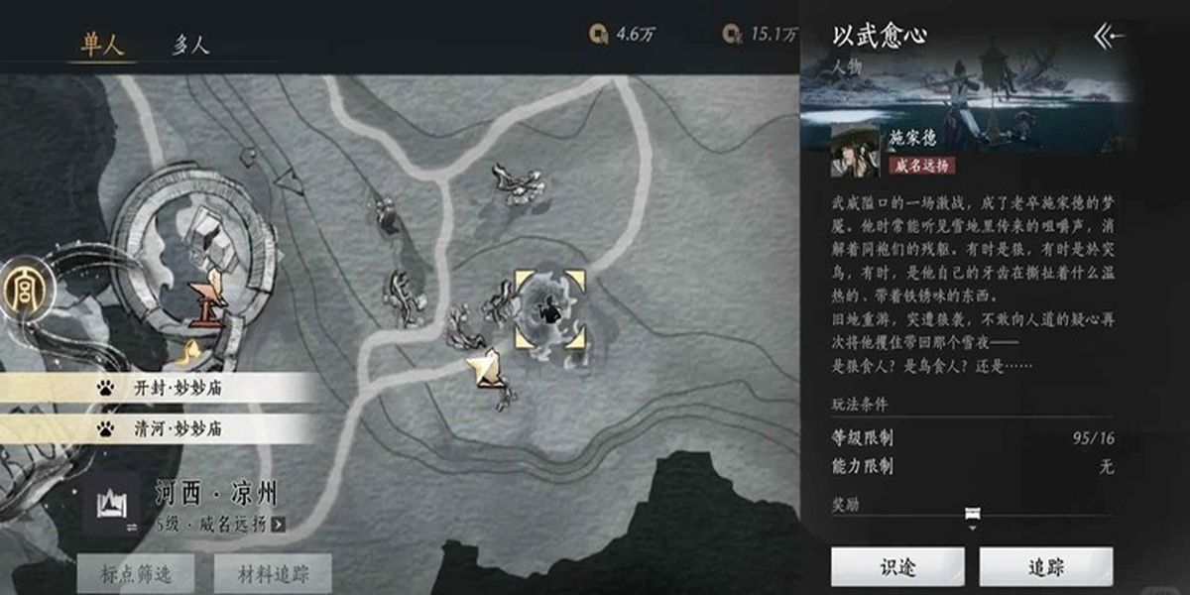Click the 识途 button
Image resolution: width=1190 pixels, height=595 pixels.
(897, 567)
